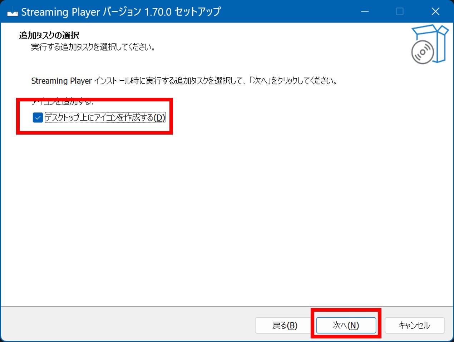Click the checkbox label text

click(104, 117)
